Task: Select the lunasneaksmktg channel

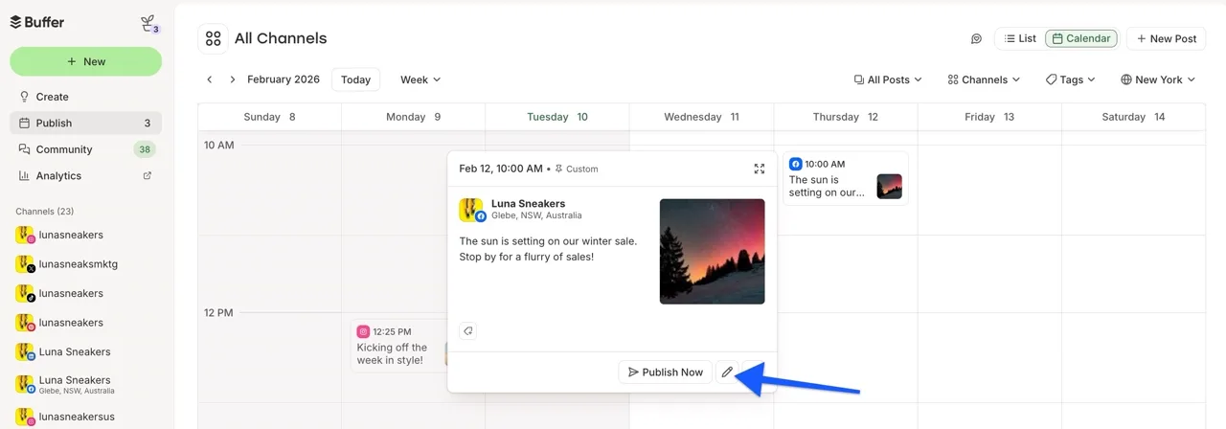Action: pos(78,263)
